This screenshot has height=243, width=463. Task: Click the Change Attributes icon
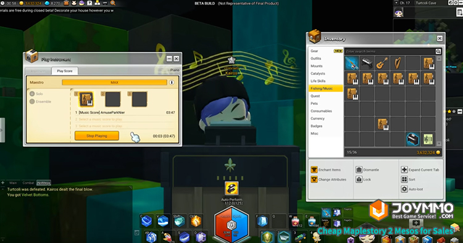tap(314, 179)
